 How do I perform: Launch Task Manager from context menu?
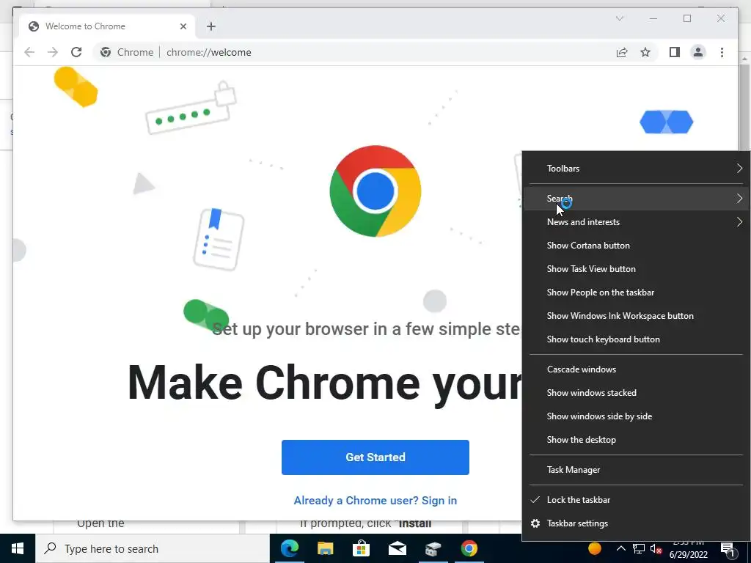(636, 470)
